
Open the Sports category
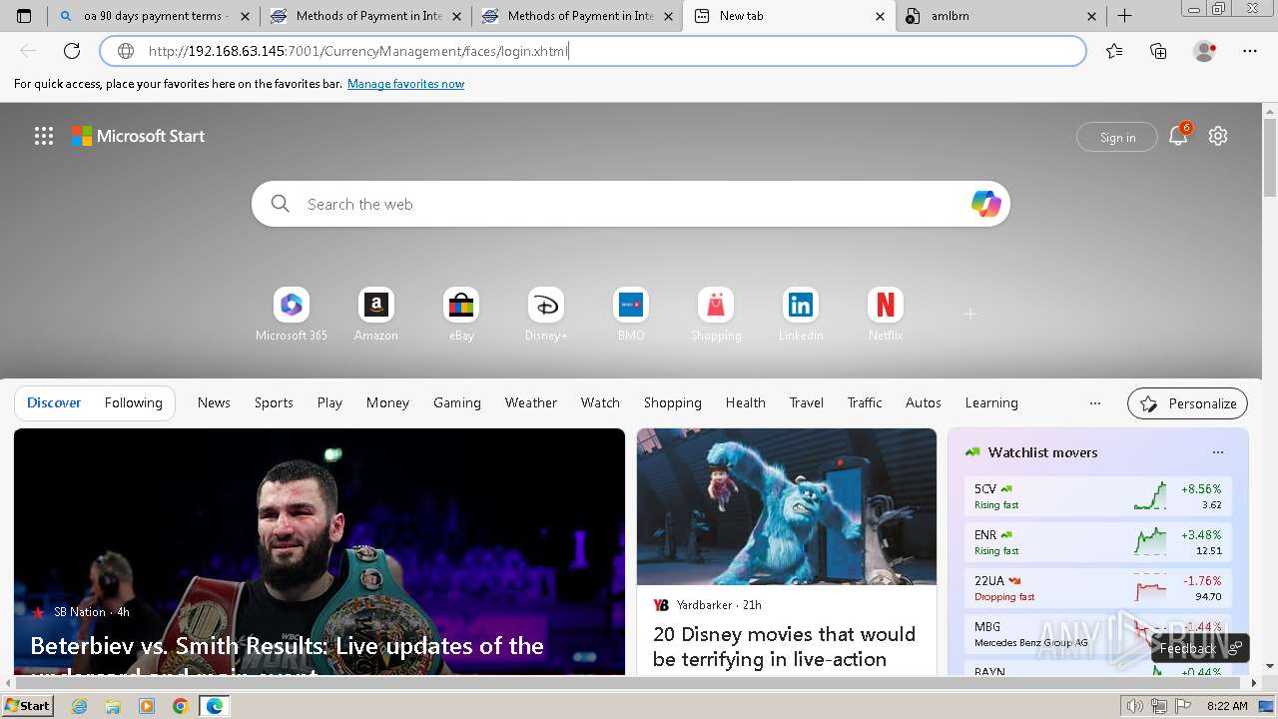click(274, 402)
